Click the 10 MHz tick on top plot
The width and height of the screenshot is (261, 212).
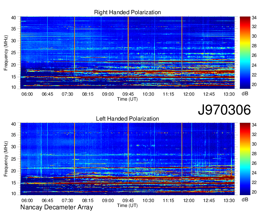point(13,87)
